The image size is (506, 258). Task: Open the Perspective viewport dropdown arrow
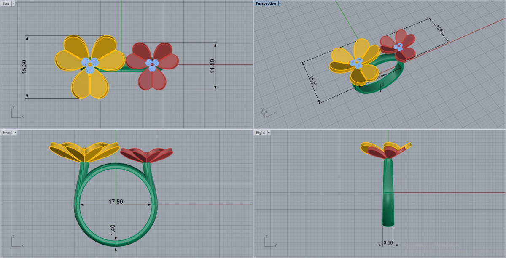[280, 3]
